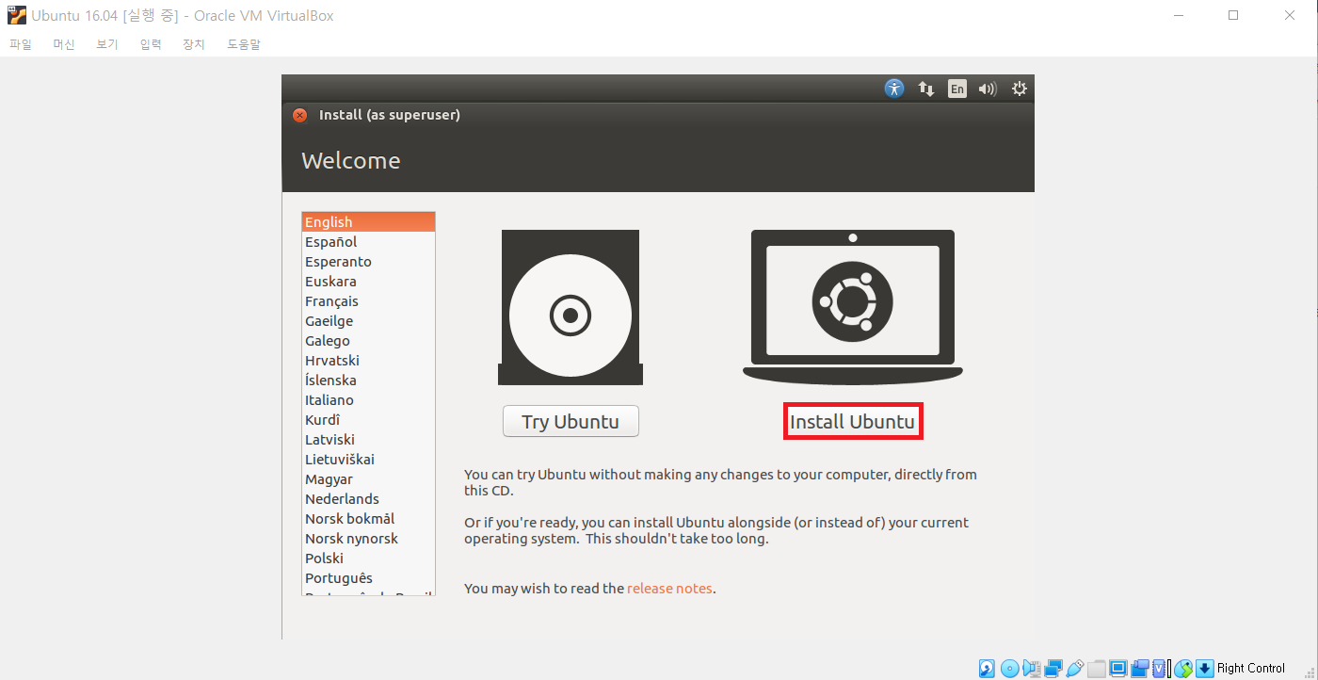Open the 보기 menu
The image size is (1318, 680).
[106, 44]
